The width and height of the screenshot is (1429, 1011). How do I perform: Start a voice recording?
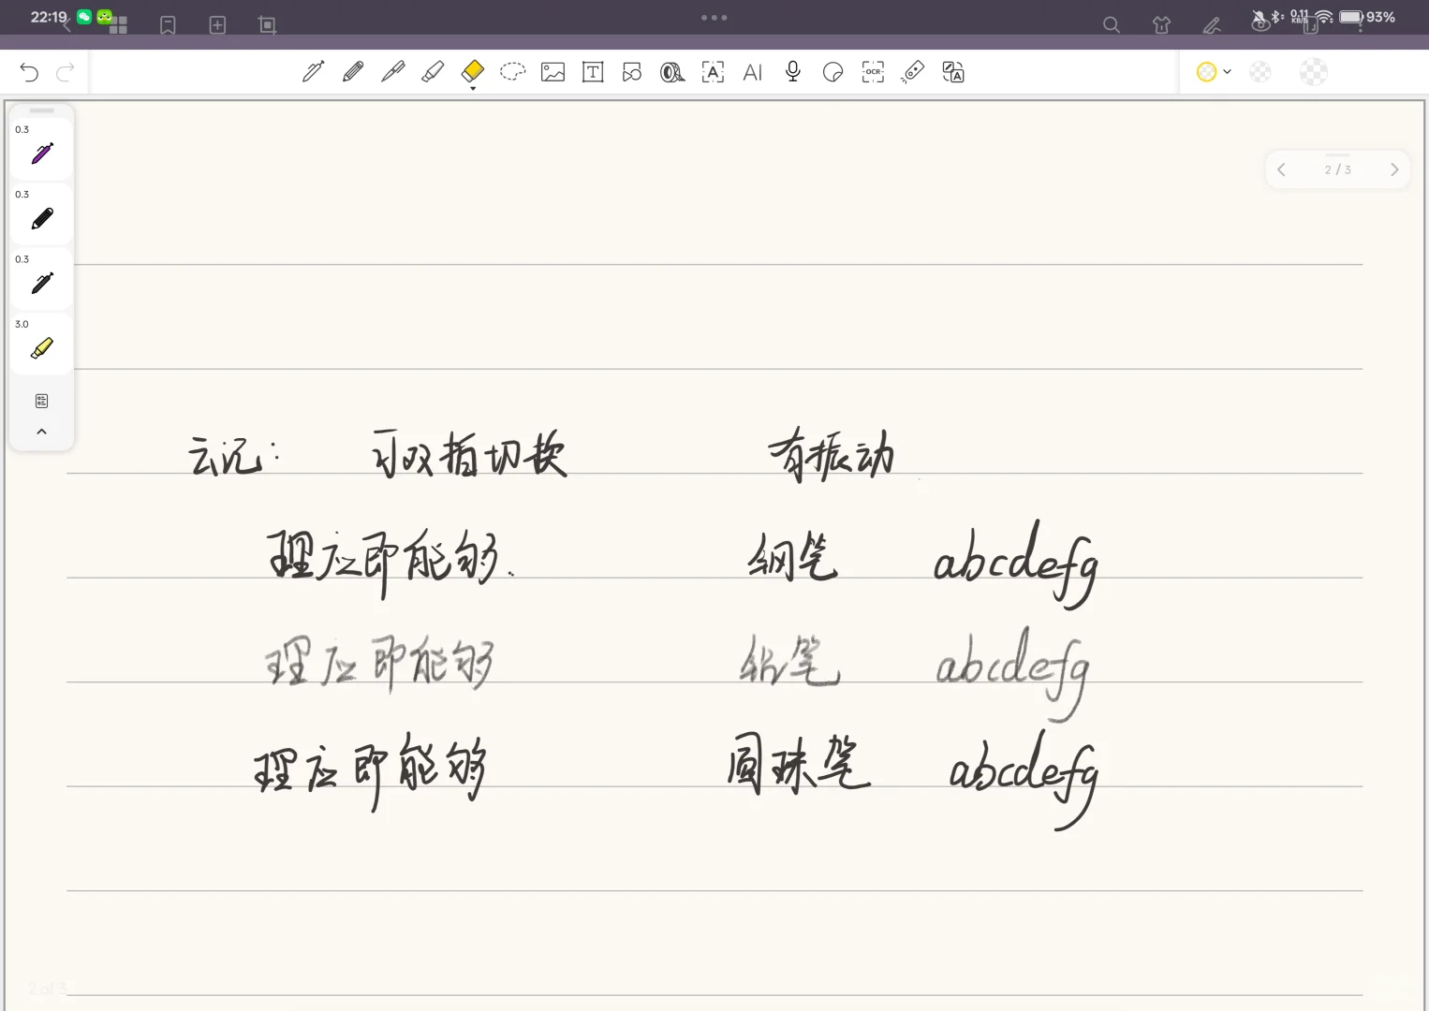793,72
